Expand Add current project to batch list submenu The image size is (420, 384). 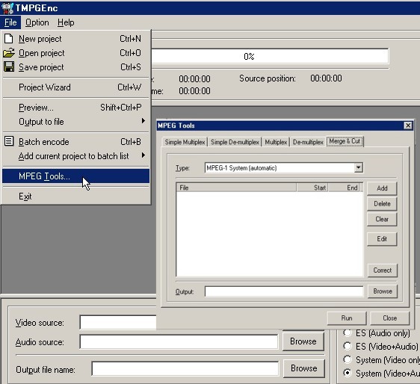(75, 156)
